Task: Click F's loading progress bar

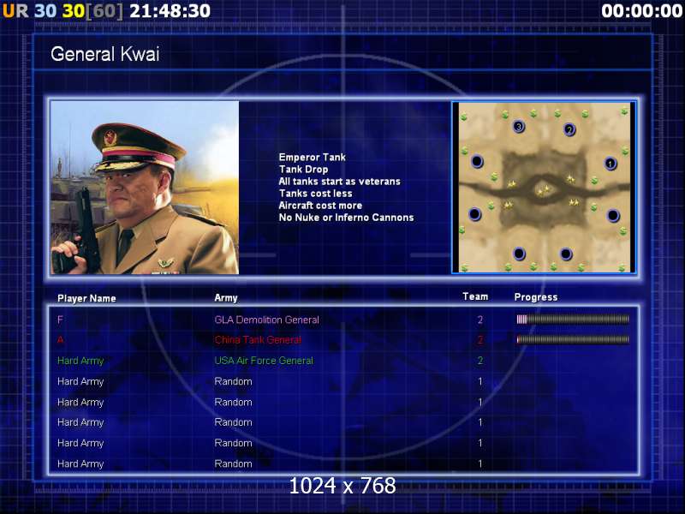Action: tap(573, 320)
